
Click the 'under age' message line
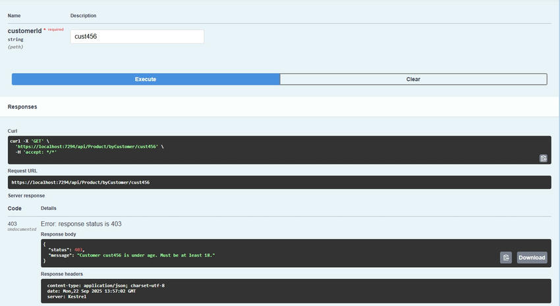(131, 255)
